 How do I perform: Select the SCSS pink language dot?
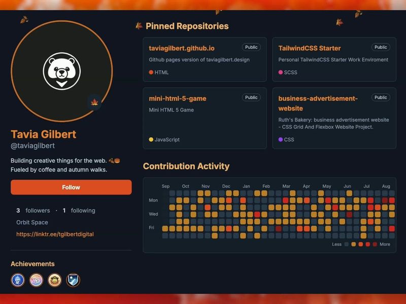click(x=281, y=72)
